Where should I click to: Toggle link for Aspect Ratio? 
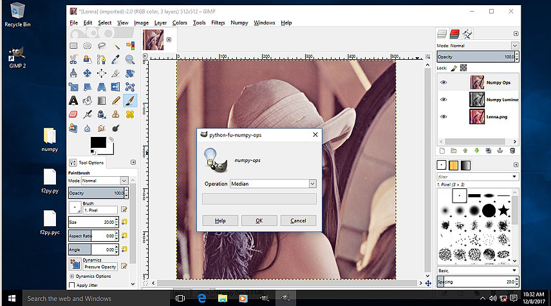(124, 235)
